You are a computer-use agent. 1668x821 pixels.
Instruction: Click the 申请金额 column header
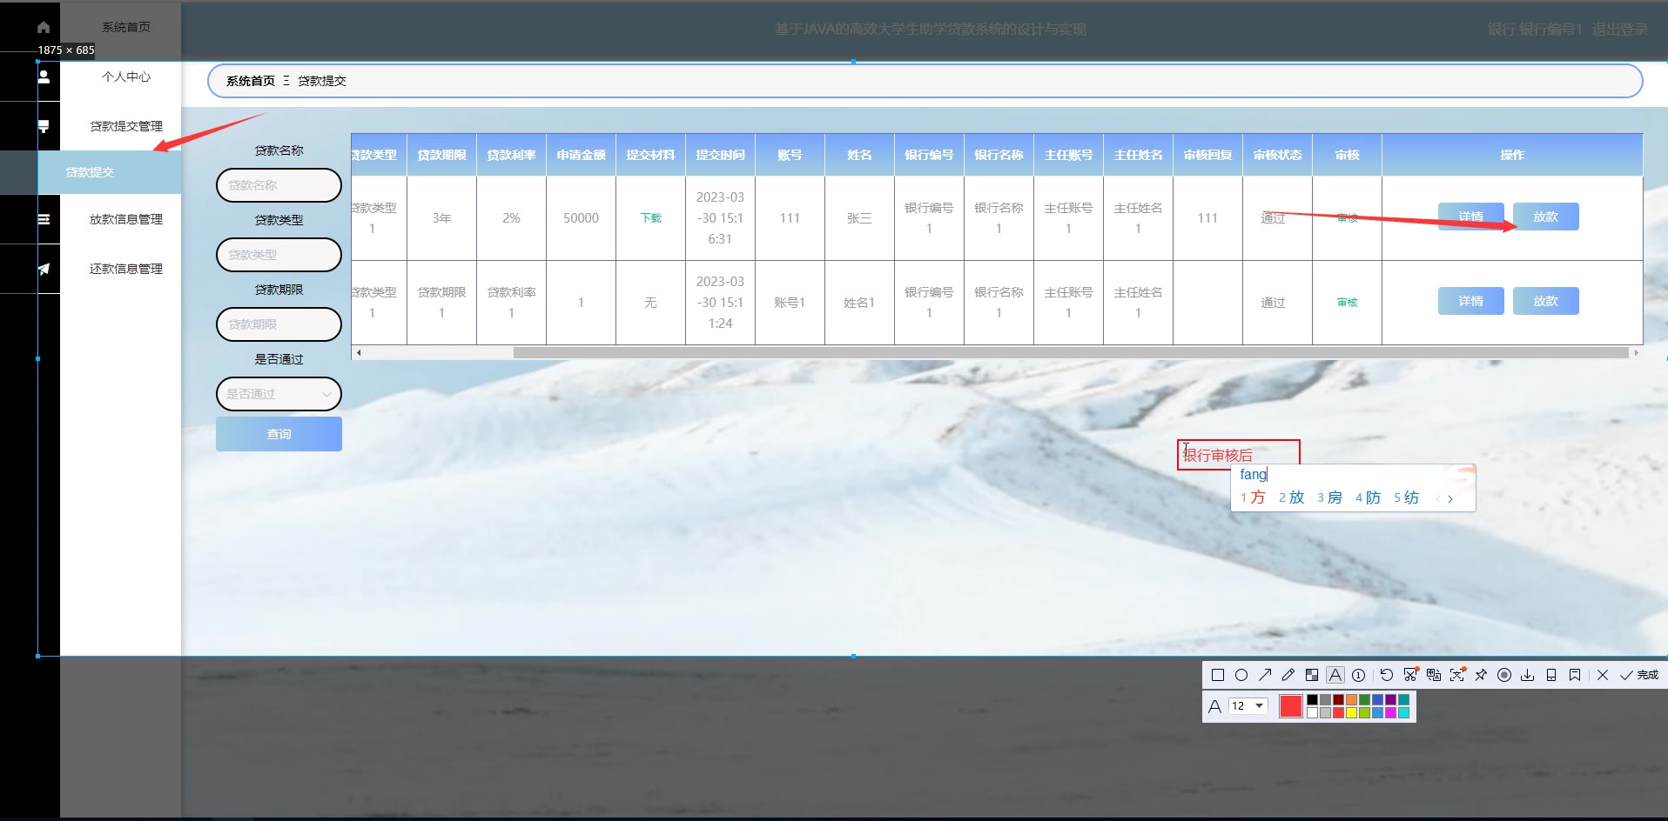pyautogui.click(x=581, y=155)
